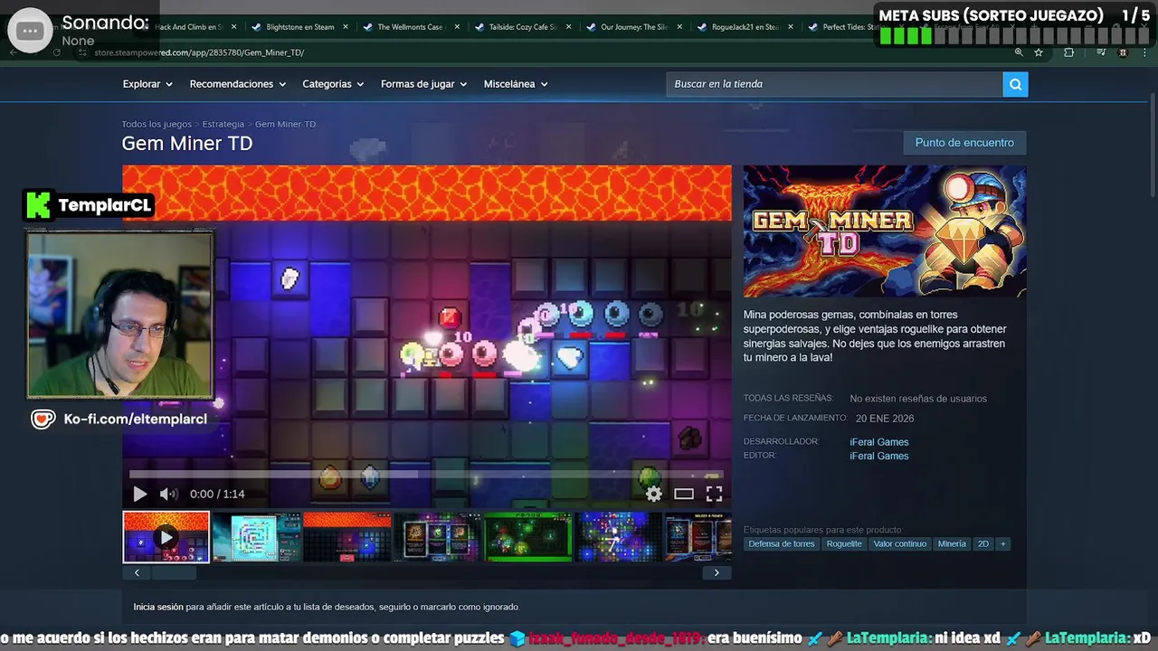Select the Roguelite tag
Screen dimensions: 1158x651
point(844,544)
